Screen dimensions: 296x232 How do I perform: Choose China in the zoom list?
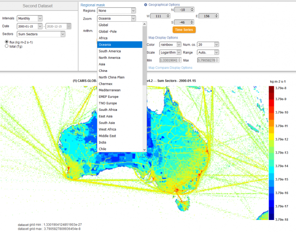pyautogui.click(x=120, y=71)
